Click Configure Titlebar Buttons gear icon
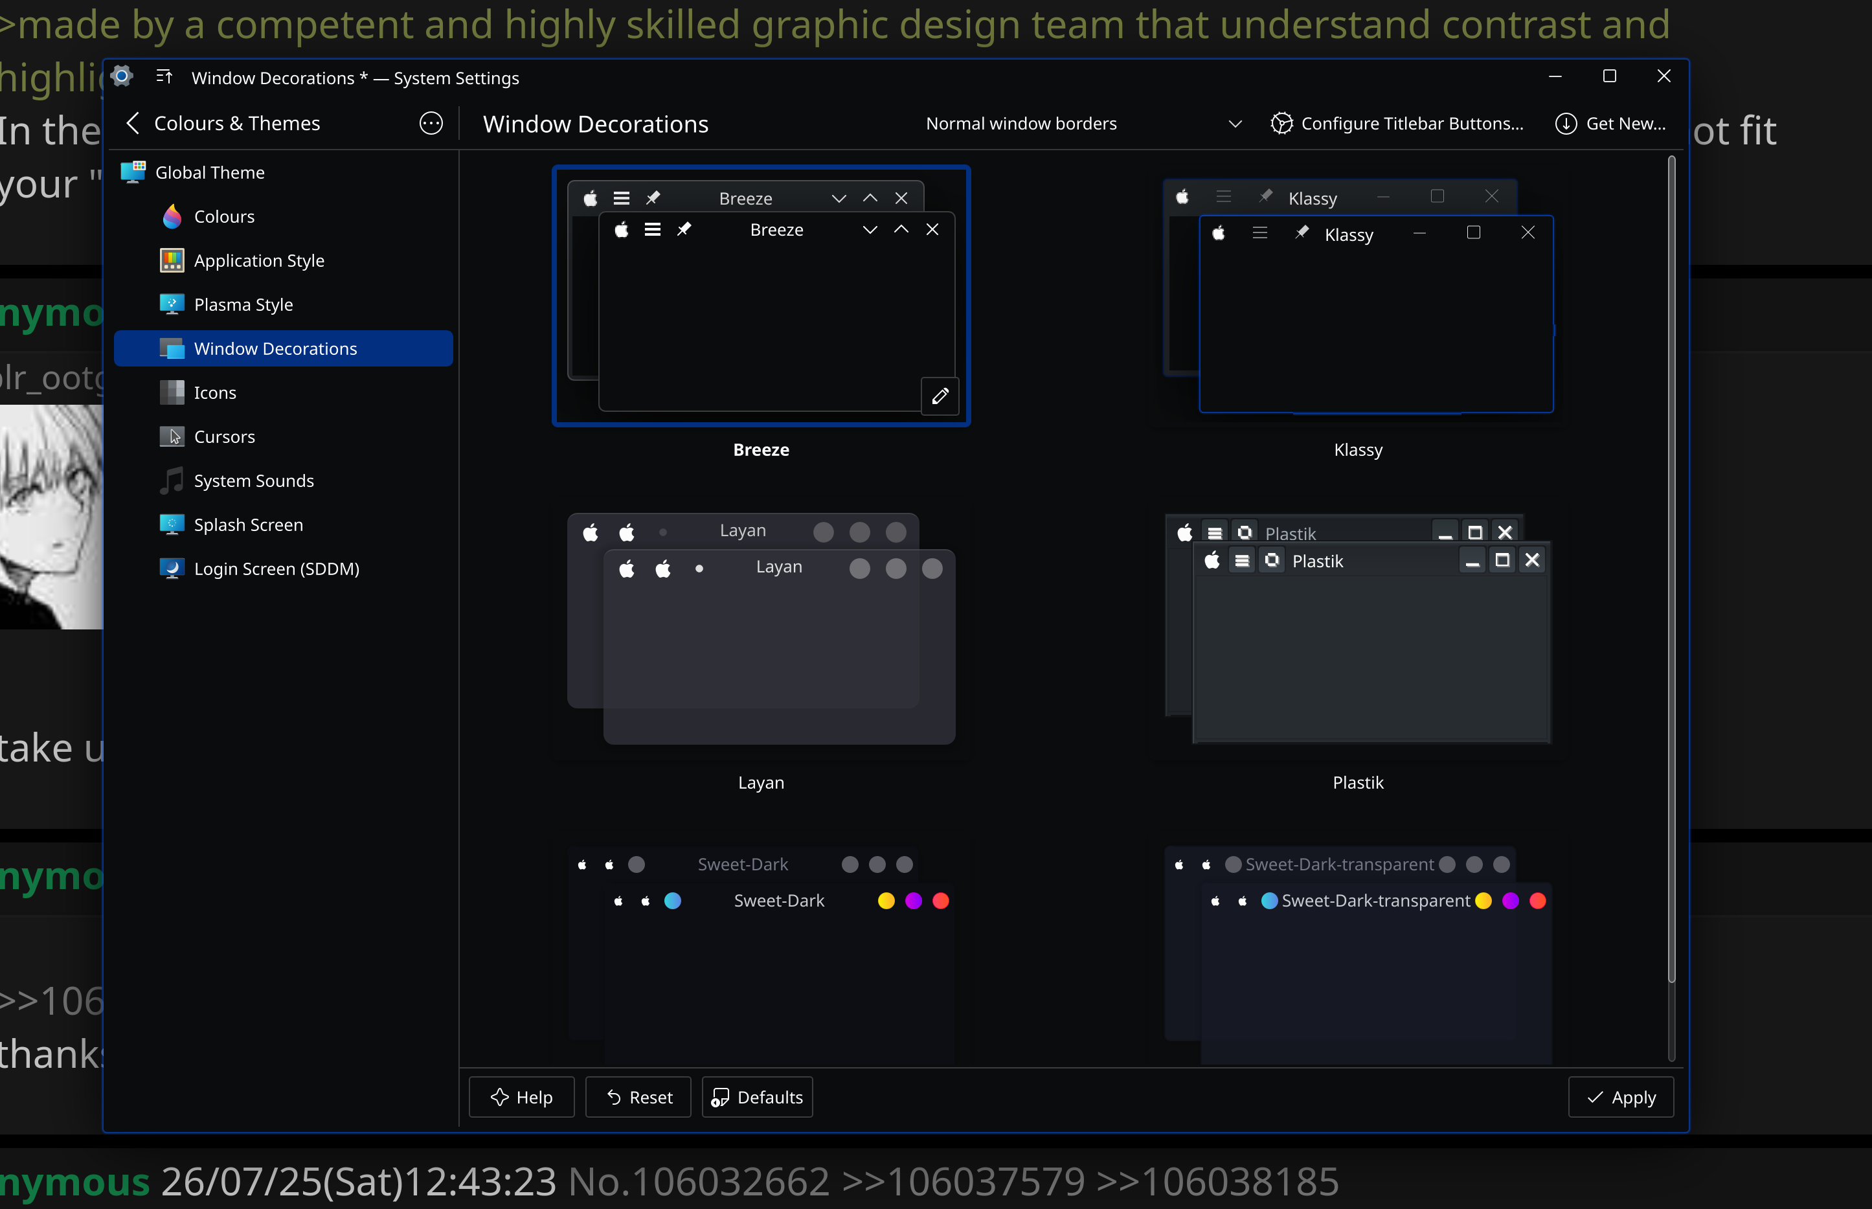Viewport: 1872px width, 1209px height. click(x=1281, y=123)
